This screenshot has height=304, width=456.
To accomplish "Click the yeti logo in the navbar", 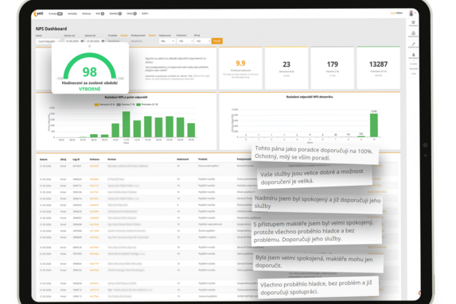I will tap(38, 13).
